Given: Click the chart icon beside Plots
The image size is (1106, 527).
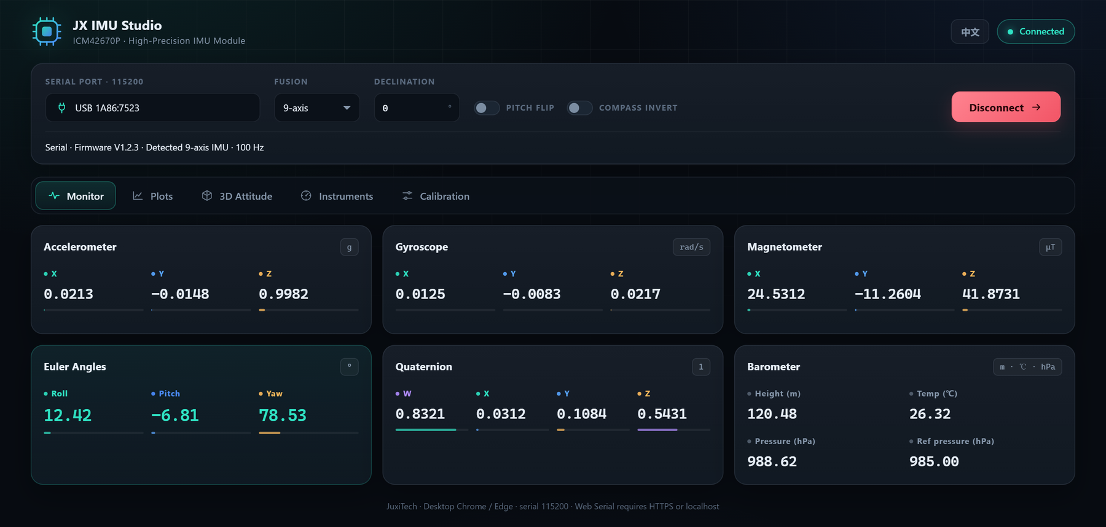Looking at the screenshot, I should [138, 196].
